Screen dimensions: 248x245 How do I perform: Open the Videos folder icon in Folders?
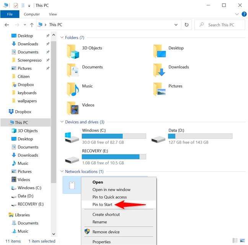point(73,109)
